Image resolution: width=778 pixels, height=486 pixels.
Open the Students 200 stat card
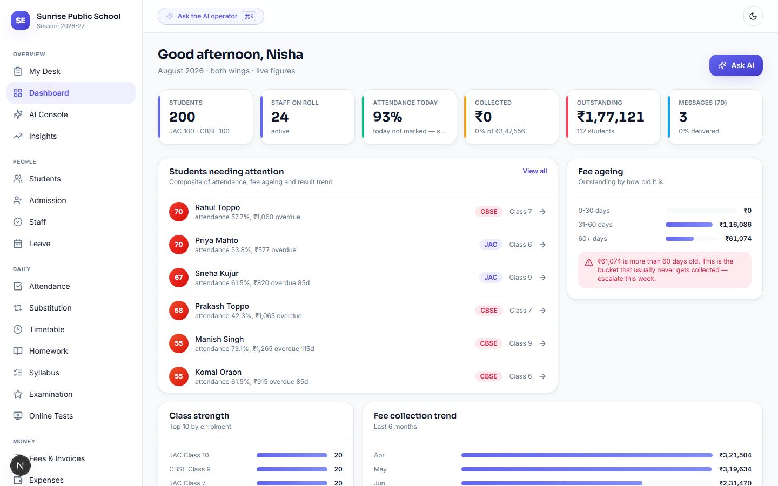pos(205,117)
